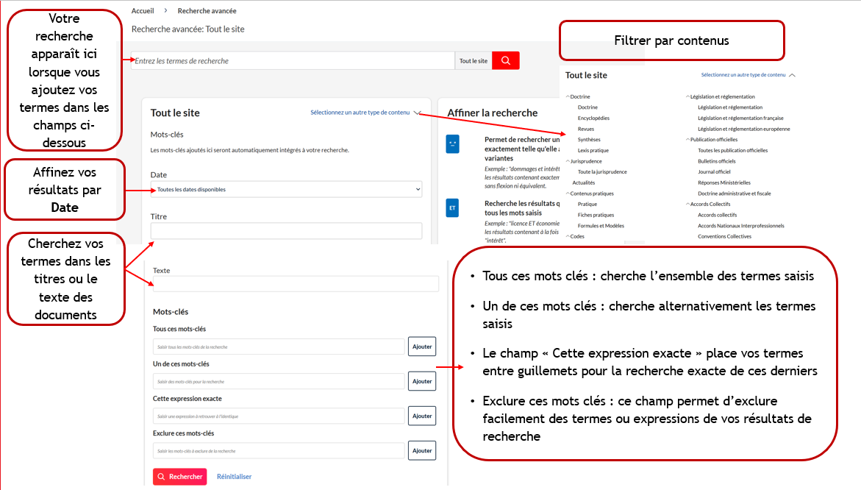The height and width of the screenshot is (490, 861).
Task: Click the Réinitialiser link
Action: tap(234, 477)
